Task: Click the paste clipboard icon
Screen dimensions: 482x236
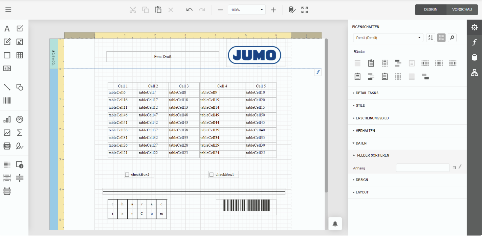Action: coord(158,10)
